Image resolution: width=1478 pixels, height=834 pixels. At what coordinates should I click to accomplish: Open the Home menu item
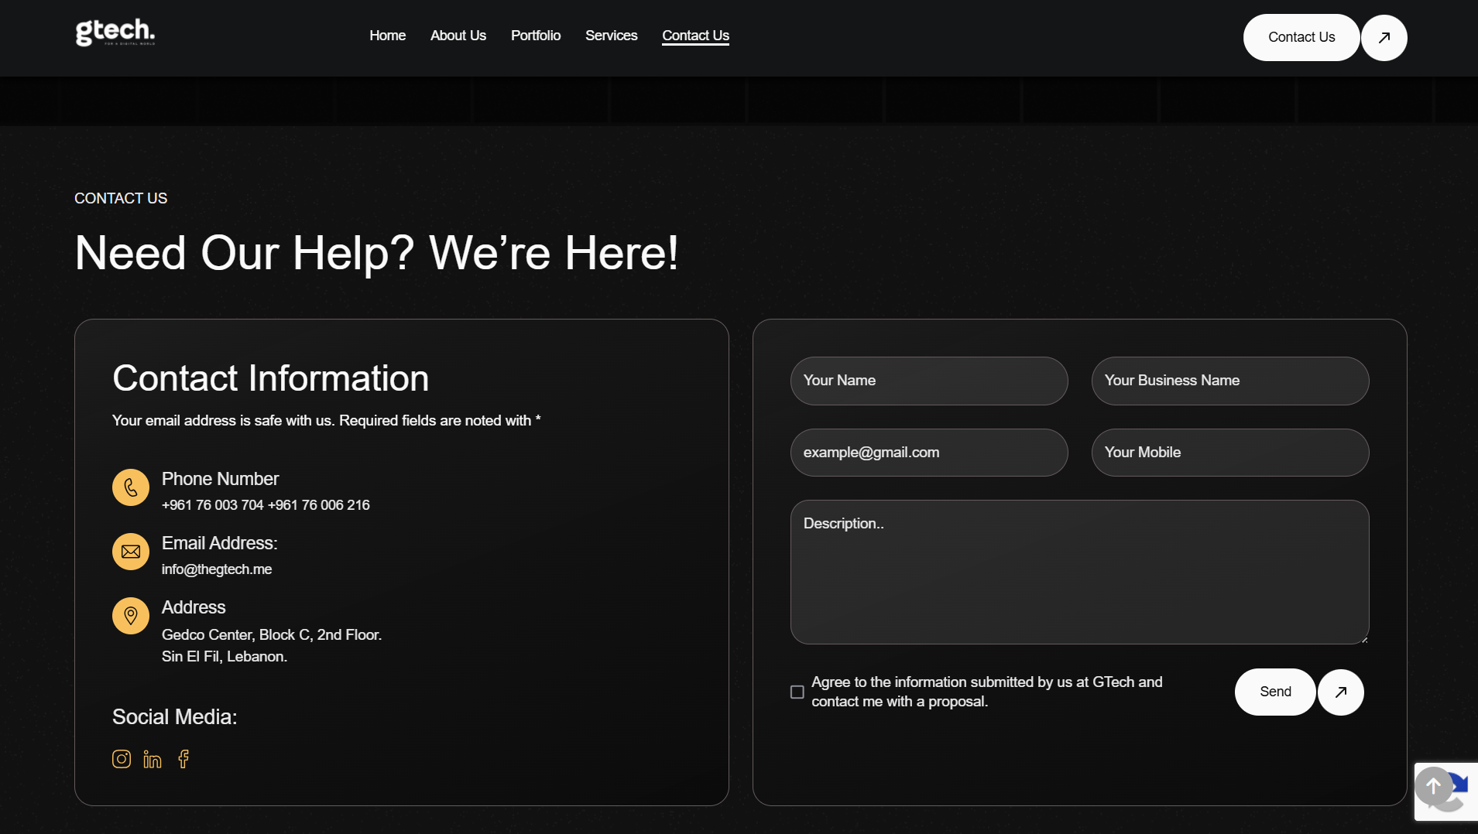pos(387,36)
